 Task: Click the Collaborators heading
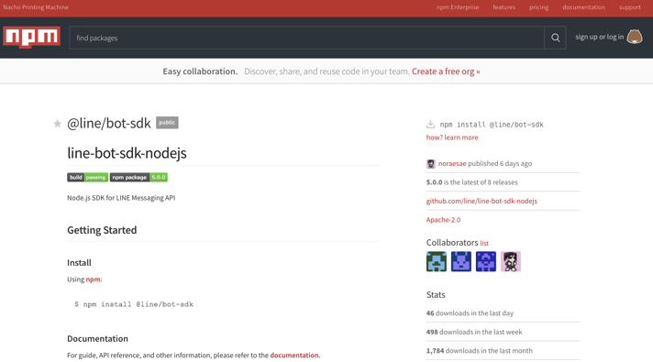tap(452, 243)
